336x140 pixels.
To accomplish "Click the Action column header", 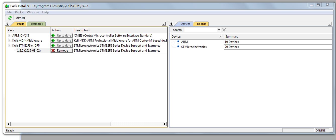I will click(x=62, y=30).
